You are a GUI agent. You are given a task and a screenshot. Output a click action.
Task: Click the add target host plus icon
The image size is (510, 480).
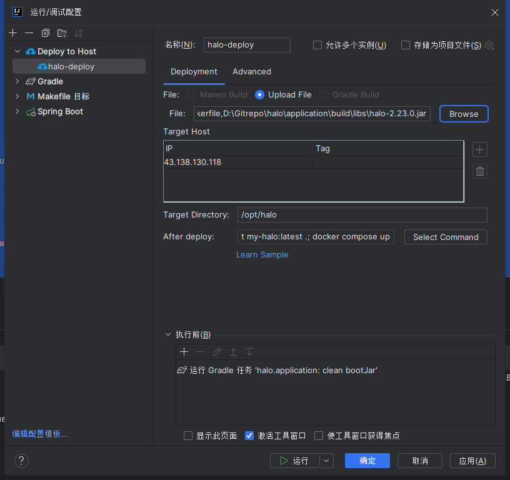coord(479,149)
